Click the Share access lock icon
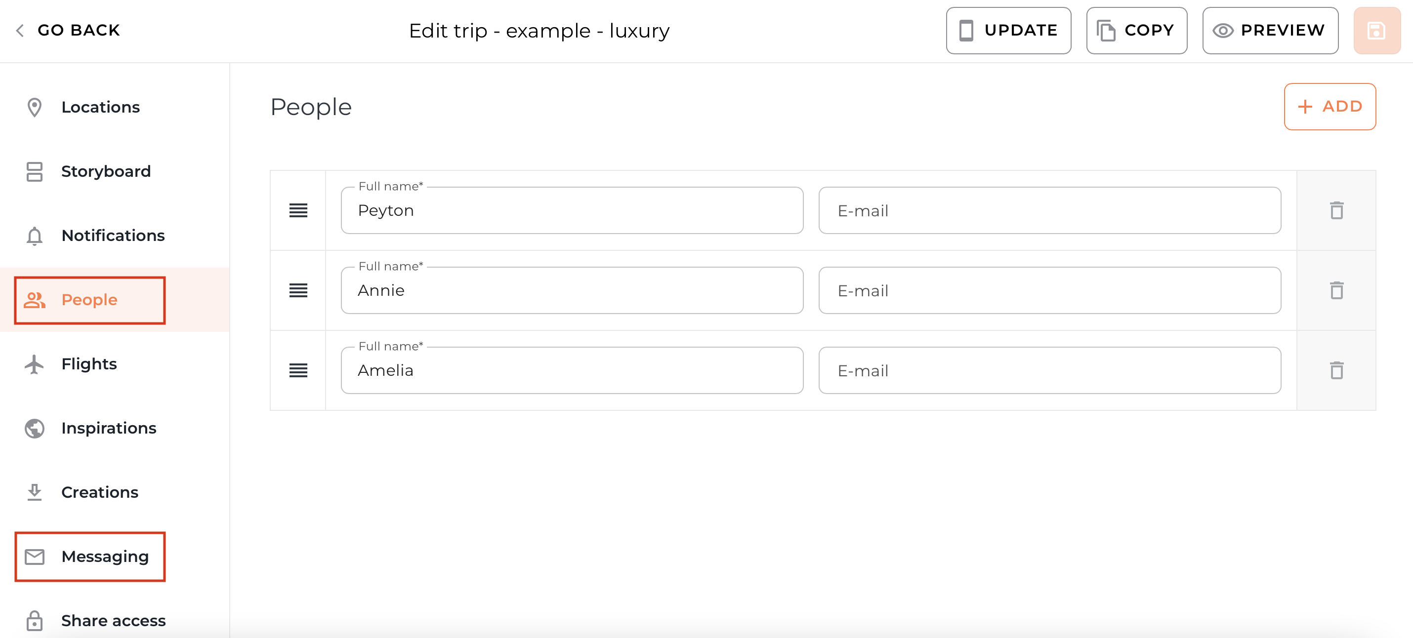1413x638 pixels. tap(35, 620)
